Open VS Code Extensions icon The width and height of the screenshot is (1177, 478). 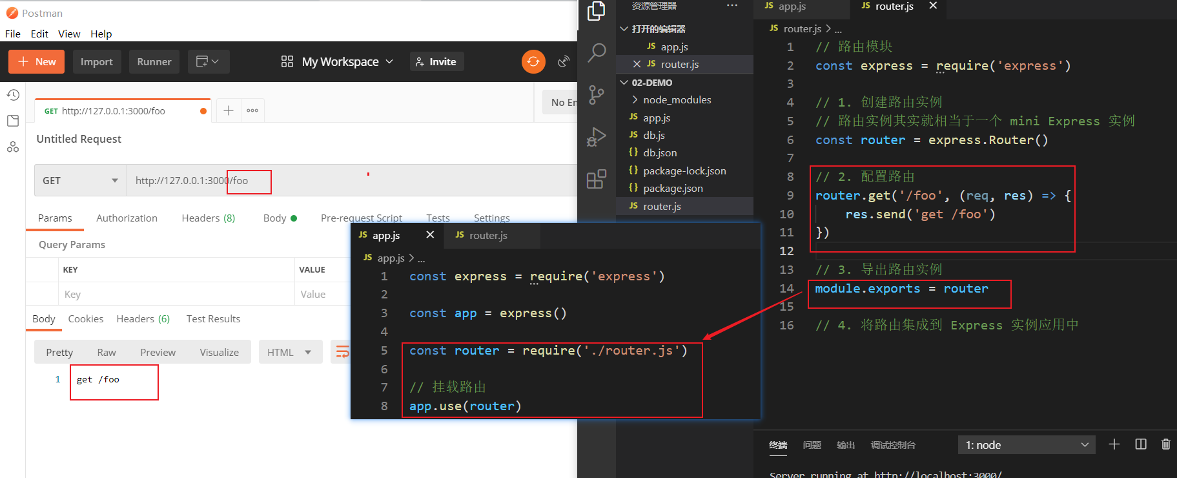597,179
